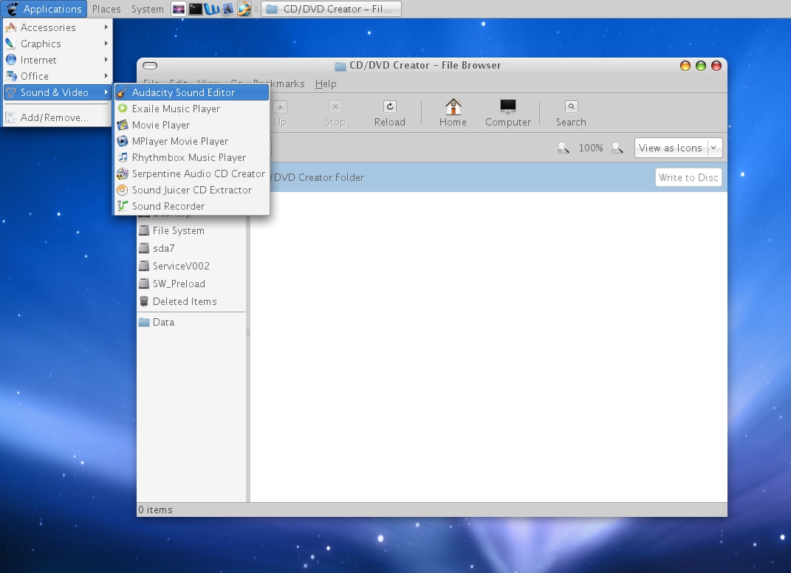Screen dimensions: 791x573
Task: Click the blue W launcher in panel
Action: click(211, 9)
